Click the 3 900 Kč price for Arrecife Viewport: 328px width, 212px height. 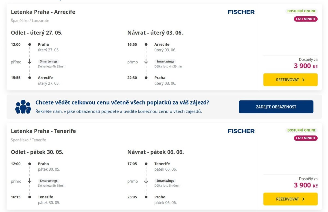click(306, 66)
